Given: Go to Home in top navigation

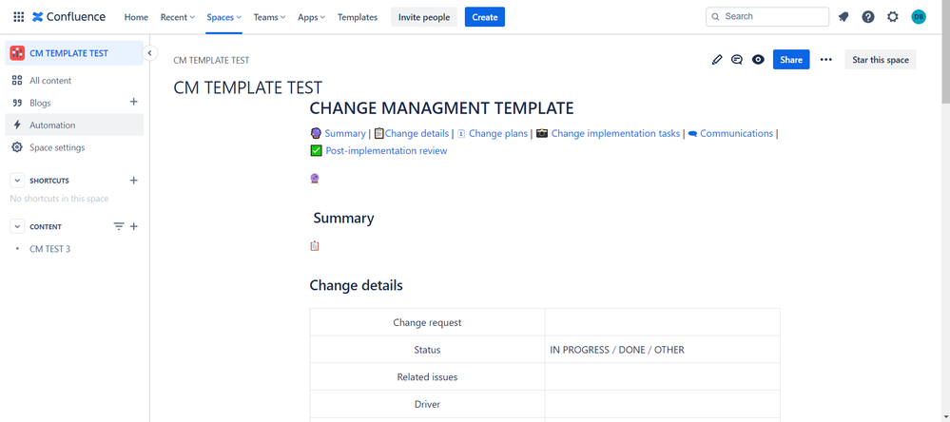Looking at the screenshot, I should [x=136, y=17].
